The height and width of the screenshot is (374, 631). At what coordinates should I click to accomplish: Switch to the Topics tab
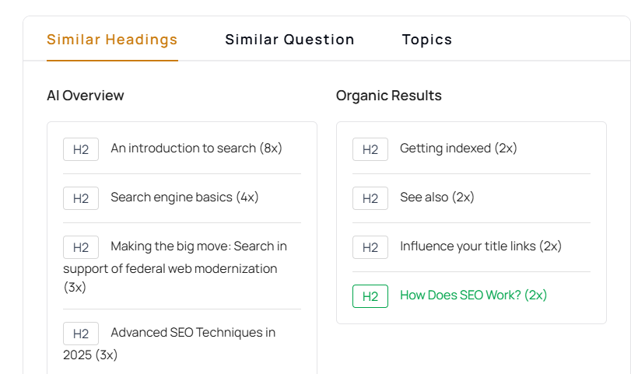[427, 40]
